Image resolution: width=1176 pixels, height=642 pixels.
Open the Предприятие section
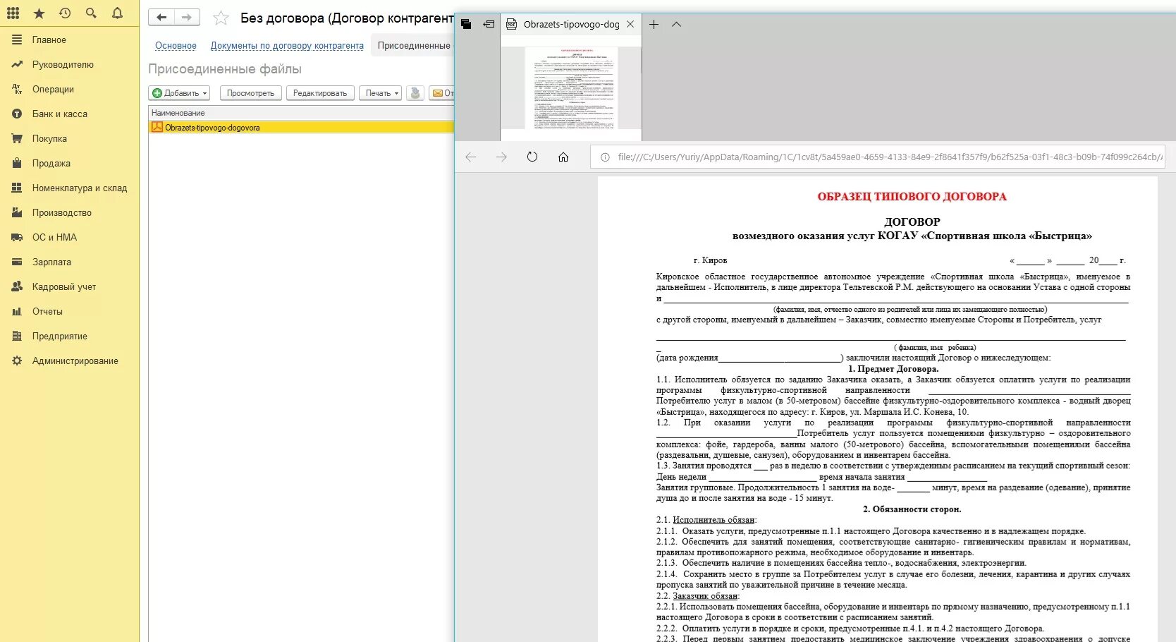[60, 337]
